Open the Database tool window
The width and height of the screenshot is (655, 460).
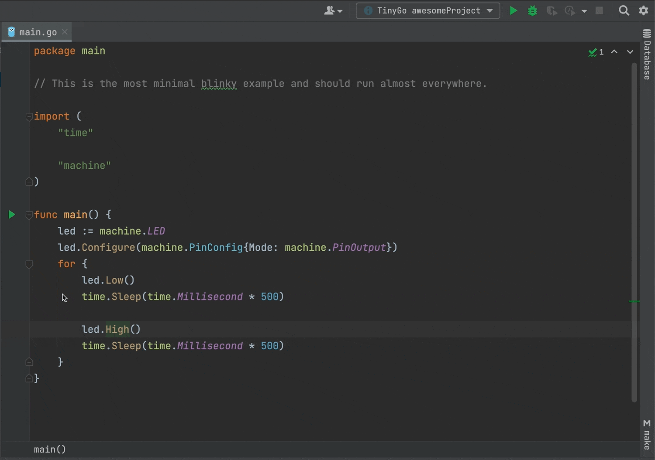[x=647, y=55]
